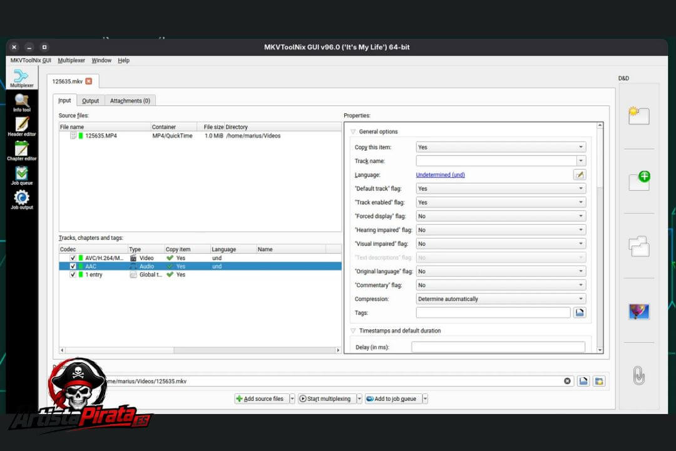
Task: Clear the destination file path field
Action: click(x=567, y=381)
